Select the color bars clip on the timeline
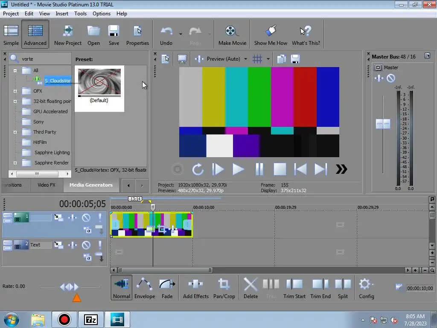The height and width of the screenshot is (328, 437). click(151, 225)
